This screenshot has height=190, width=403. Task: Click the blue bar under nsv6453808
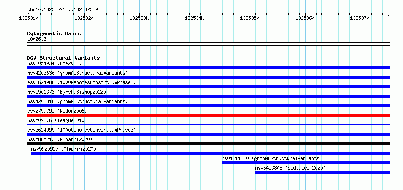point(323,172)
